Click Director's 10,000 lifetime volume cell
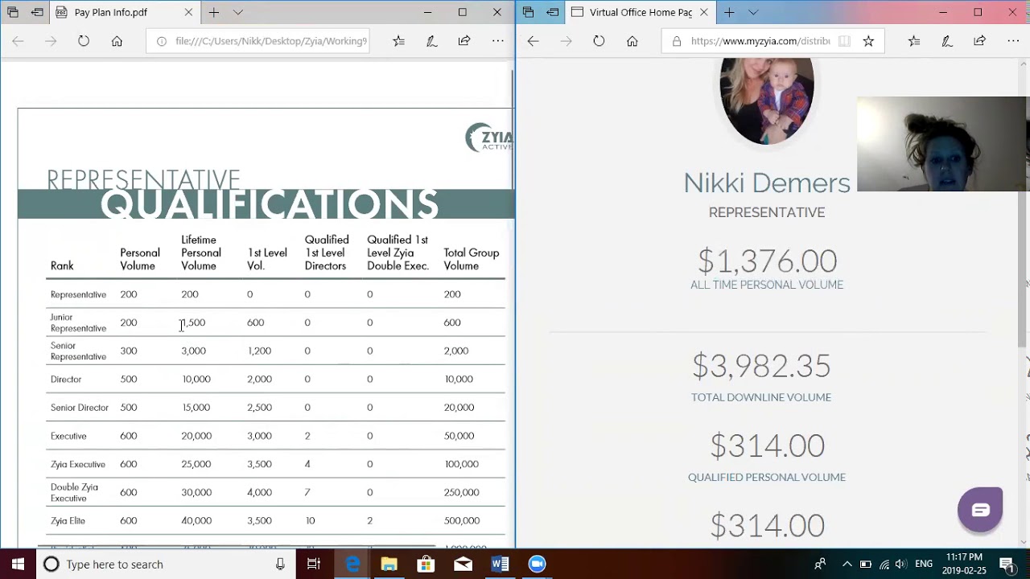Screen dimensions: 1030x579 pyautogui.click(x=196, y=379)
